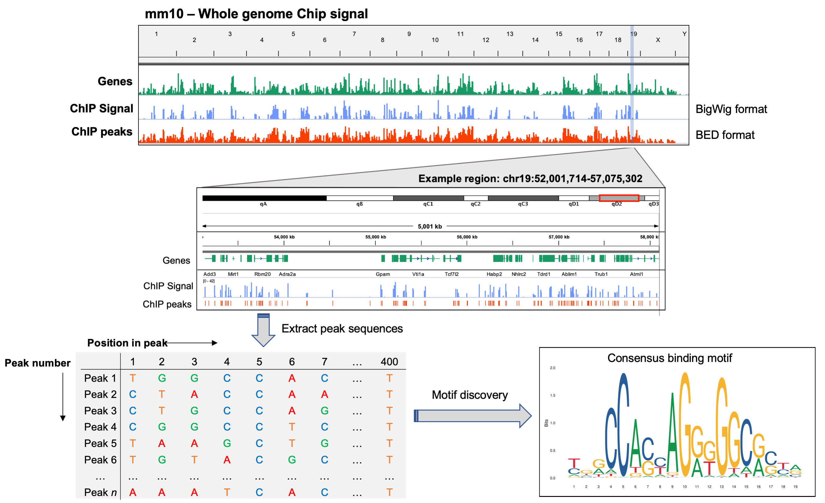Click the tall blue C at motif position 5

[623, 425]
